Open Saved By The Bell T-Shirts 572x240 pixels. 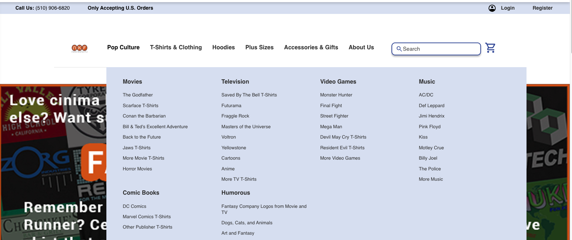pos(249,95)
